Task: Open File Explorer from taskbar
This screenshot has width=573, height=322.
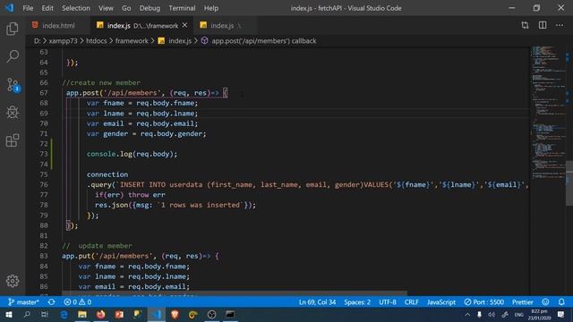Action: pyautogui.click(x=82, y=314)
